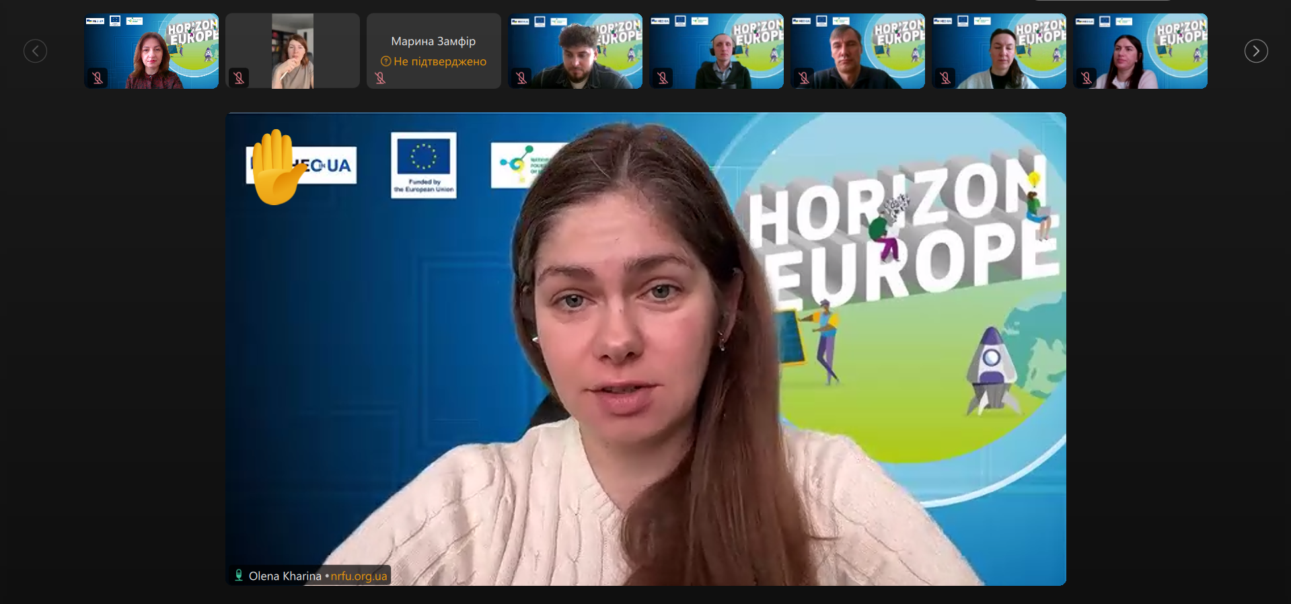Click the muted mic icon on Марина Замфір tile
This screenshot has width=1291, height=604.
[x=380, y=78]
